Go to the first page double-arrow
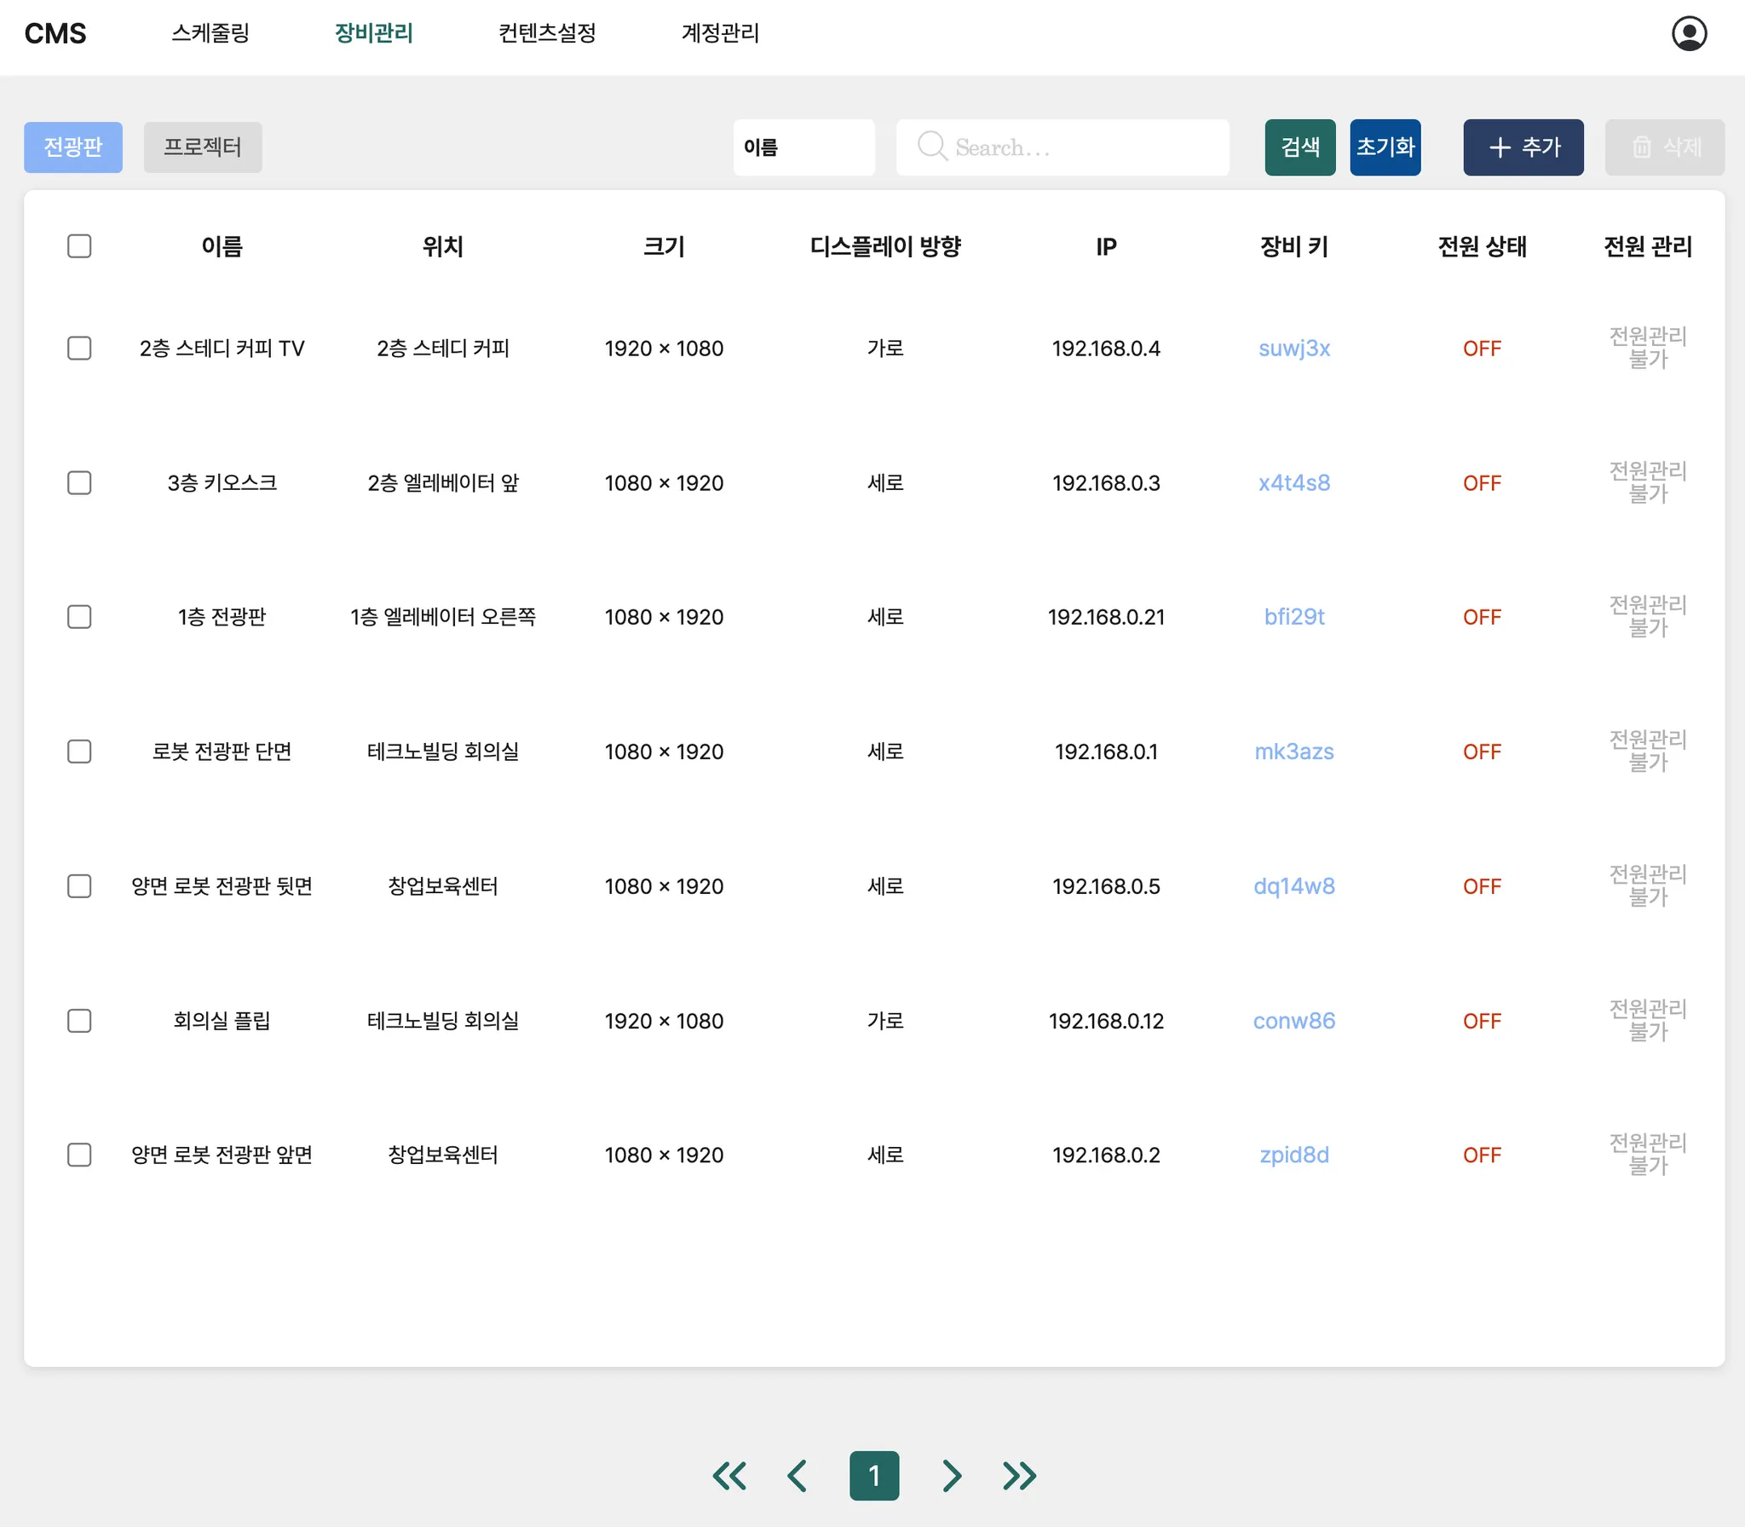1745x1527 pixels. [x=729, y=1475]
